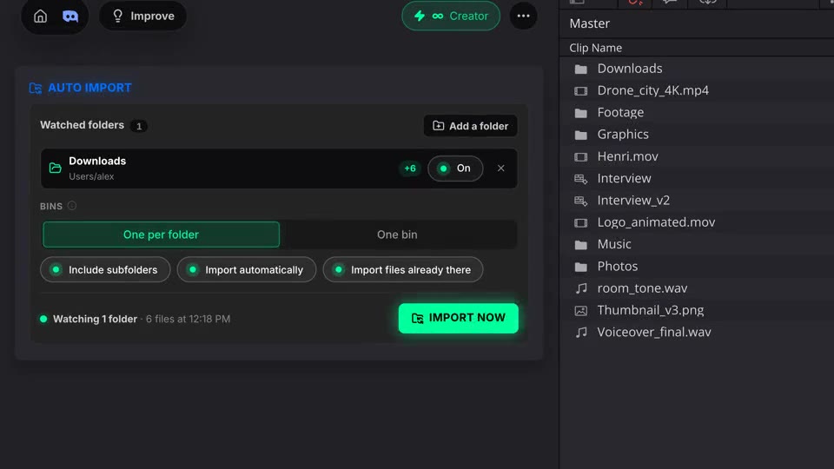Image resolution: width=834 pixels, height=469 pixels.
Task: Click the +6 new files badge
Action: click(410, 168)
